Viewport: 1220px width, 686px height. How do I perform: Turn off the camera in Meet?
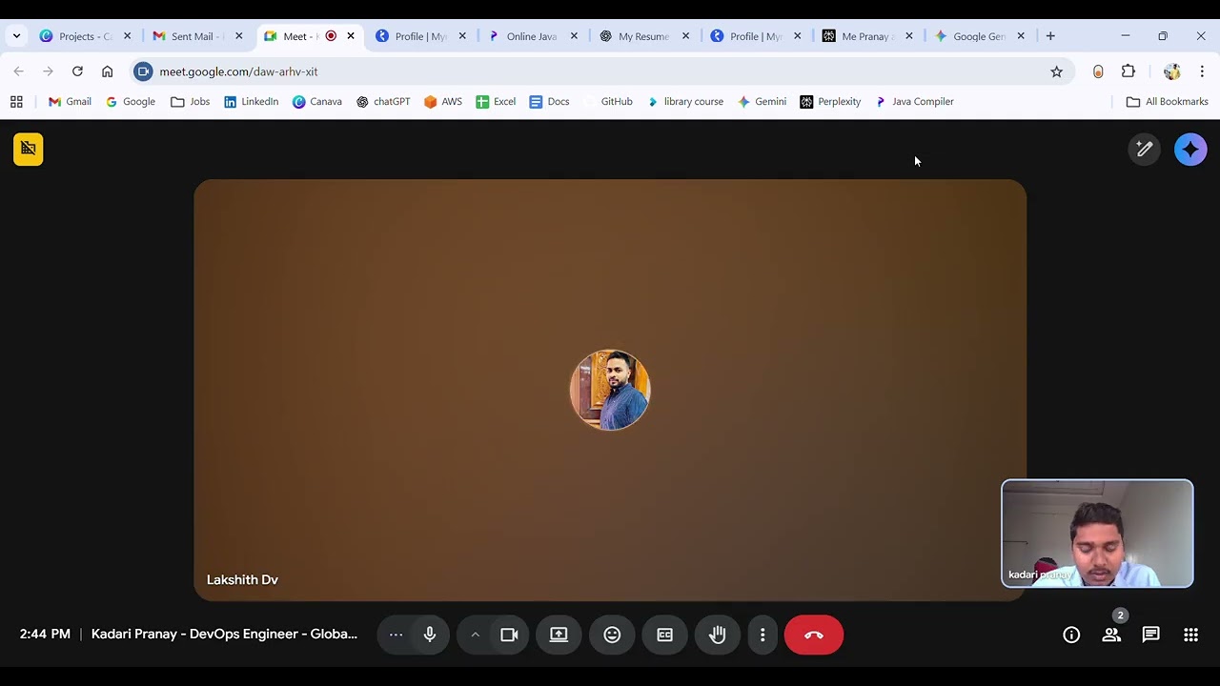tap(509, 635)
